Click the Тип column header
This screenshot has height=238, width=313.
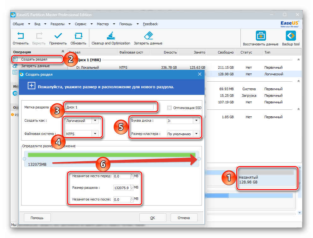click(282, 52)
